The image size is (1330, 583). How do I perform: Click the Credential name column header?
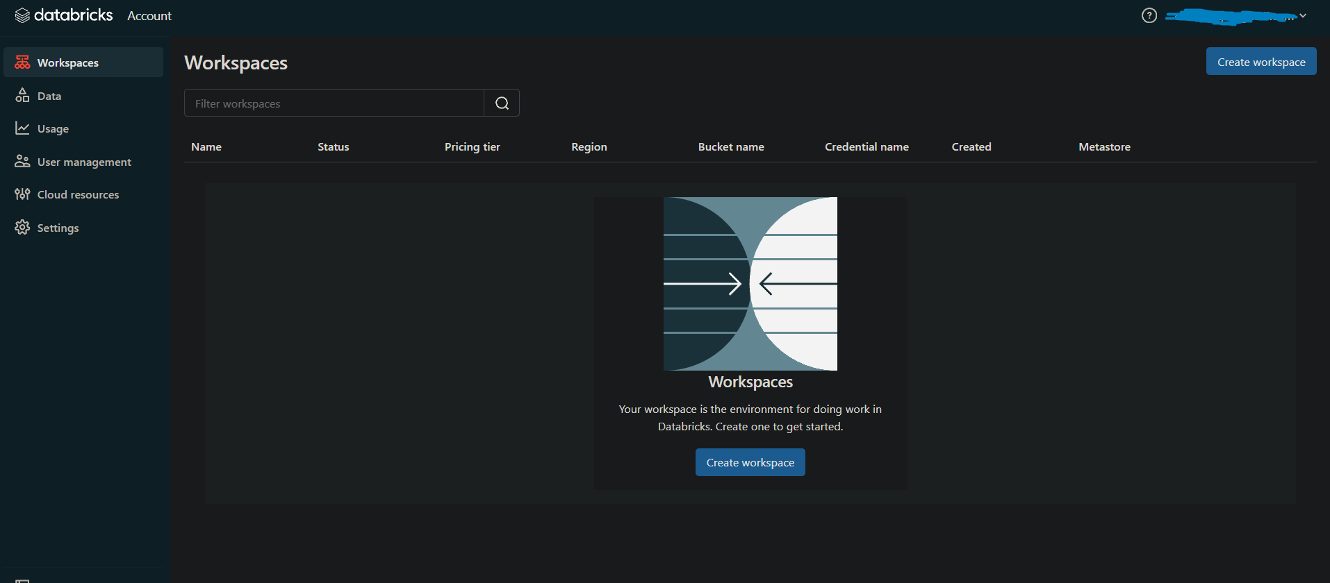coord(867,147)
